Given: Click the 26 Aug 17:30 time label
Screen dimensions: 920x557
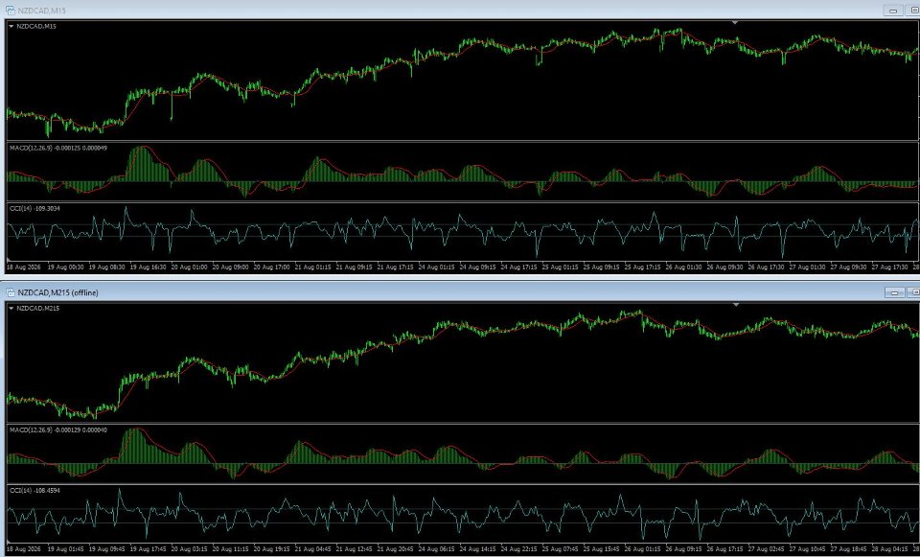Looking at the screenshot, I should (x=767, y=267).
